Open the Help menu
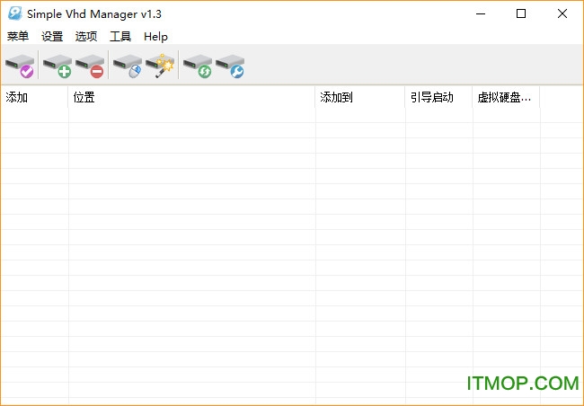The width and height of the screenshot is (584, 406). click(x=155, y=37)
